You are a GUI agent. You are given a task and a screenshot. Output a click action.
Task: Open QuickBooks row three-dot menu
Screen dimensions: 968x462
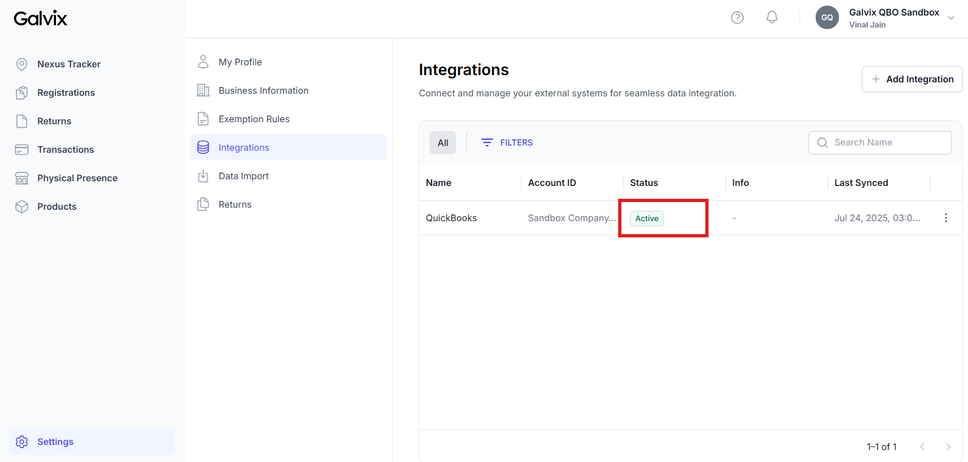(946, 218)
